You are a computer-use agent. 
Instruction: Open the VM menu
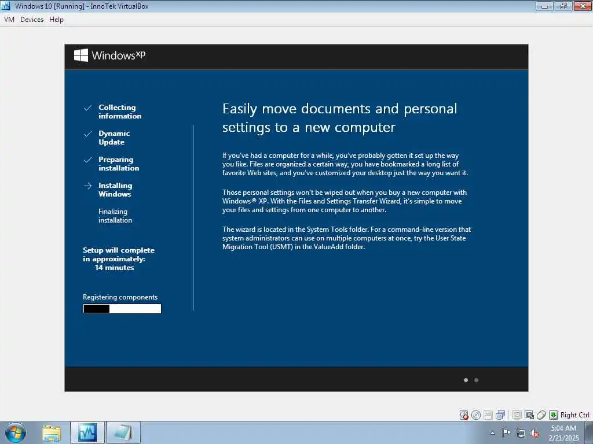9,20
